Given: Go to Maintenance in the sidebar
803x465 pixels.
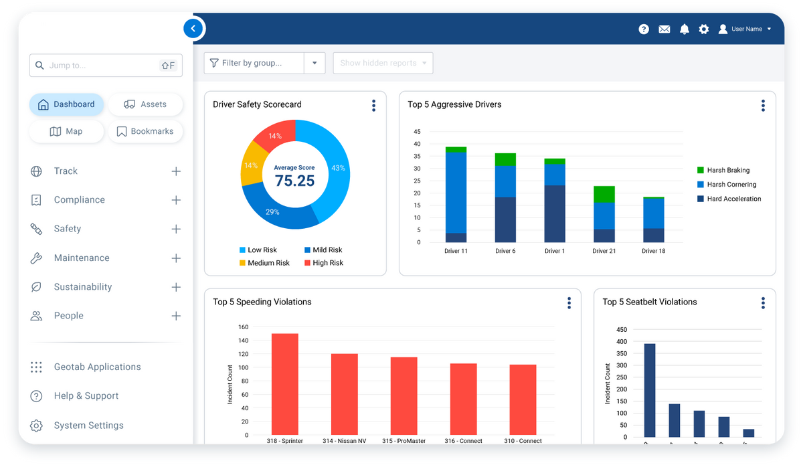Looking at the screenshot, I should (82, 258).
